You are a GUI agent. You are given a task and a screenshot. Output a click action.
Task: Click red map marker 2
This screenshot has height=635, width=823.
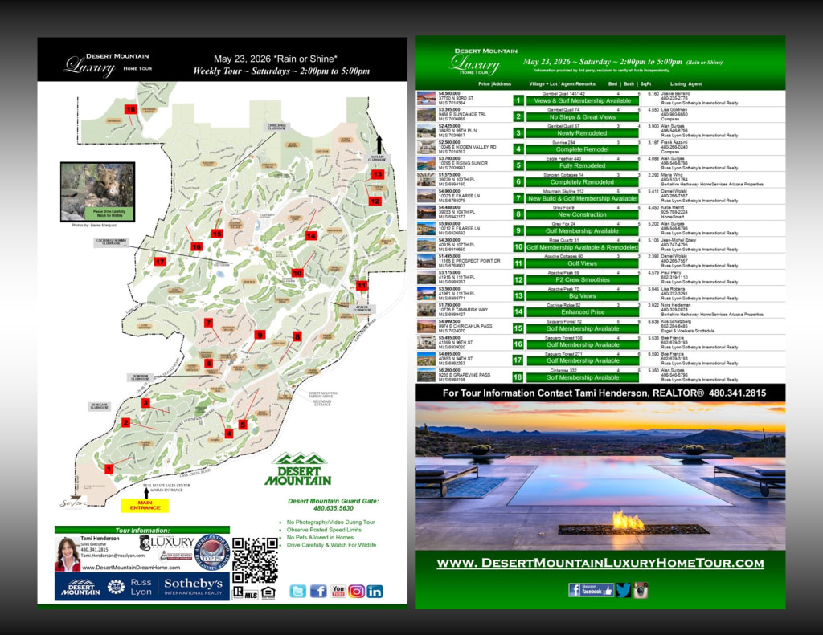click(x=125, y=422)
